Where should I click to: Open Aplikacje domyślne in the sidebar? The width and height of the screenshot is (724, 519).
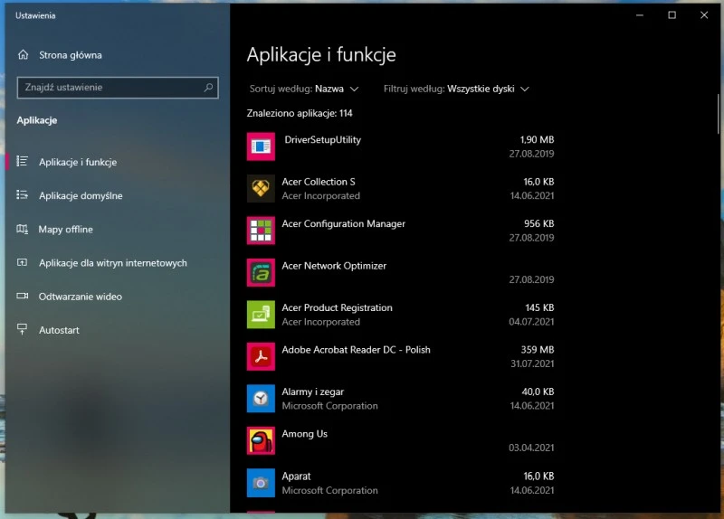(81, 196)
